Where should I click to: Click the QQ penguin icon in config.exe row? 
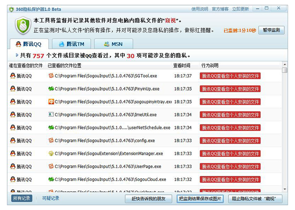13,140
